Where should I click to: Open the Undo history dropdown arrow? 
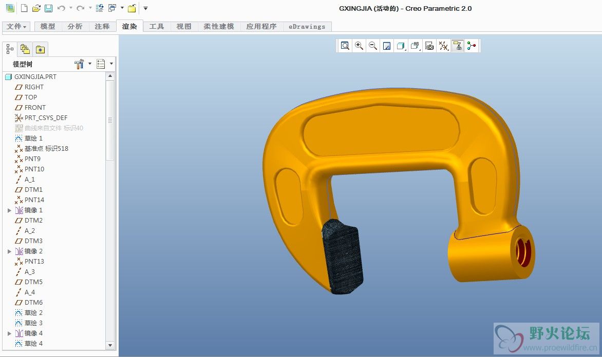[x=71, y=8]
